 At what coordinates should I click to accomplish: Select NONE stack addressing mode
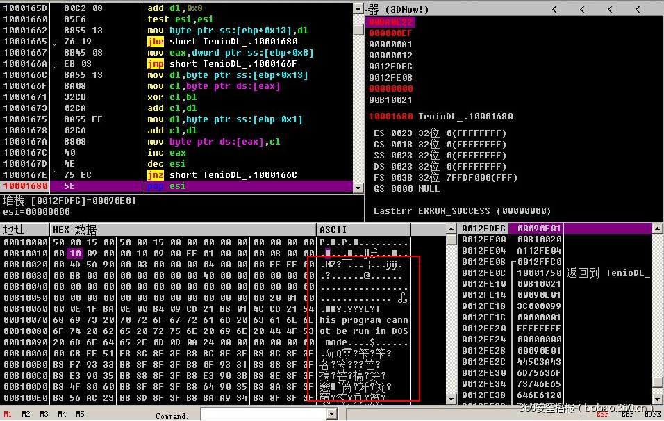pos(653,414)
